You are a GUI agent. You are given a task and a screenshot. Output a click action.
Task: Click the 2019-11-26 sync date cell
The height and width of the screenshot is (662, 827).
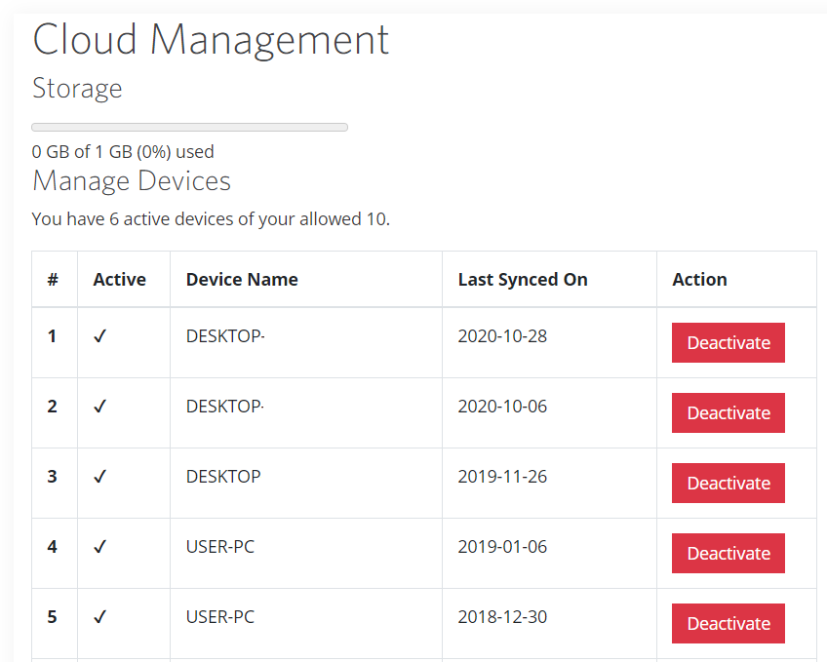pos(502,477)
